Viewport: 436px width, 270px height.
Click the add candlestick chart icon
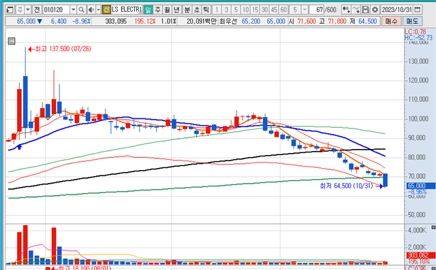(346, 10)
